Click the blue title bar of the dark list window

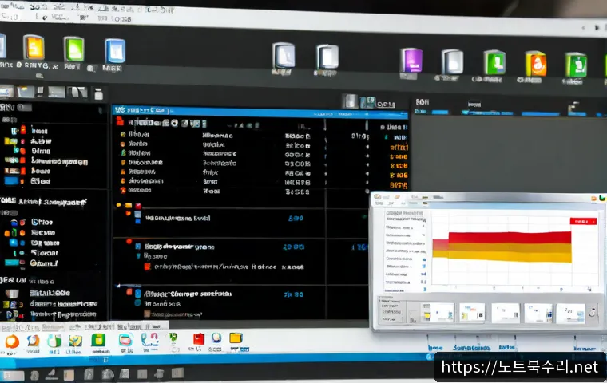pos(260,112)
